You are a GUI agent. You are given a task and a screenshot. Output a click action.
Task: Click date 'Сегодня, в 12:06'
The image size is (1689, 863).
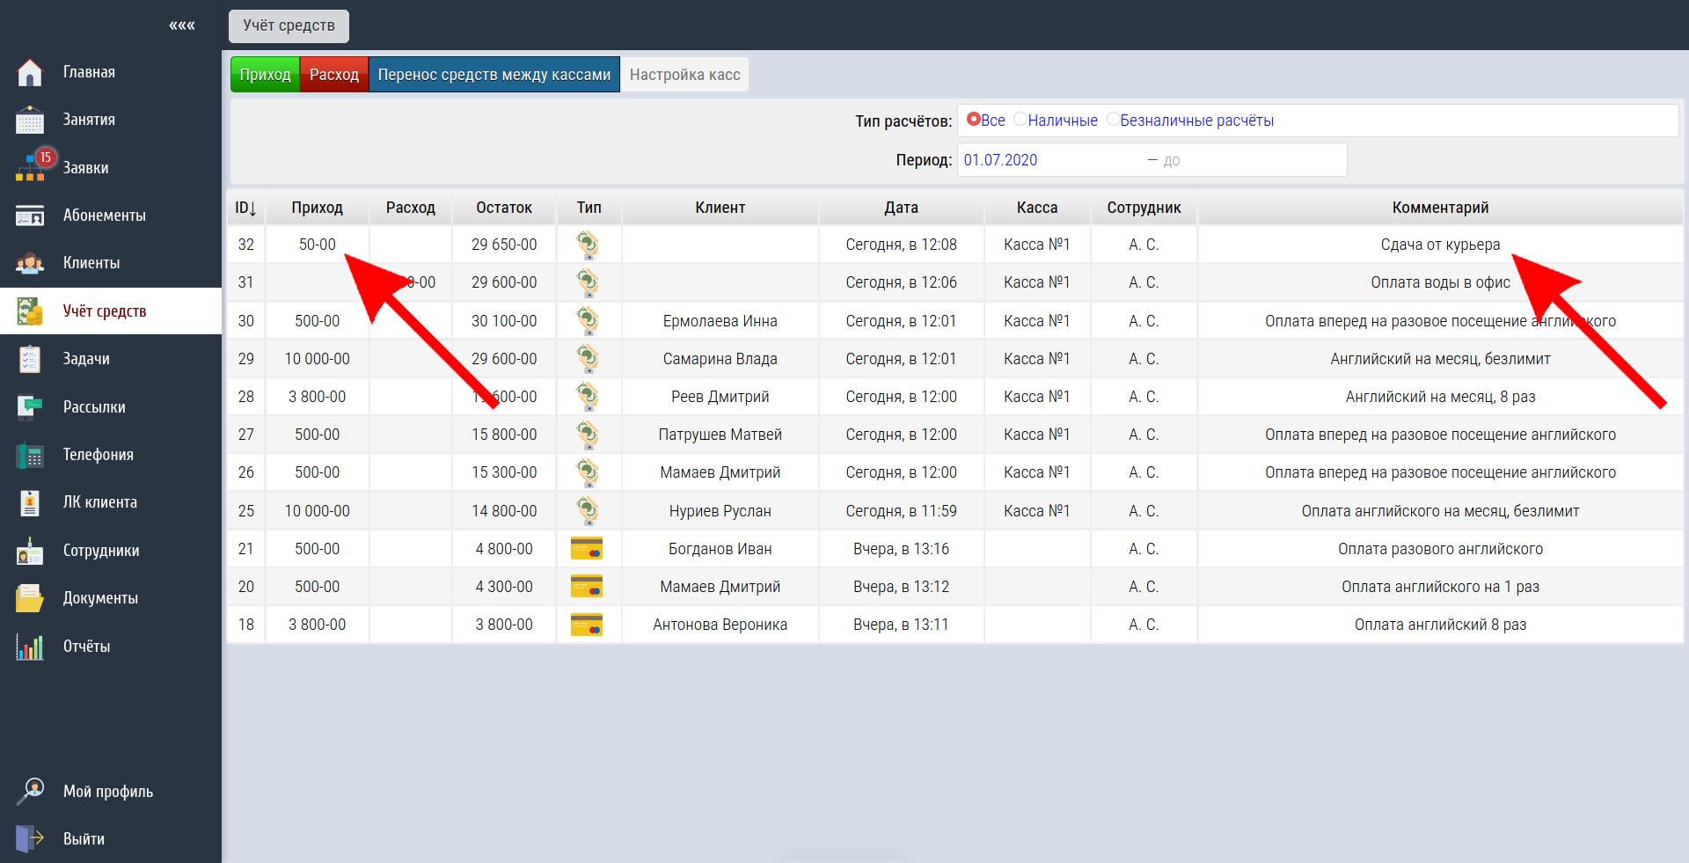(x=901, y=282)
